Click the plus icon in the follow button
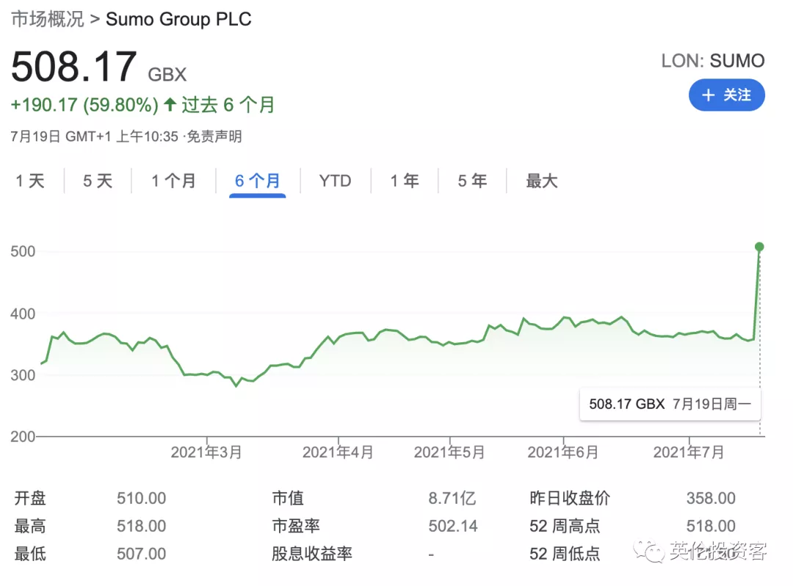793x586 pixels. [708, 95]
